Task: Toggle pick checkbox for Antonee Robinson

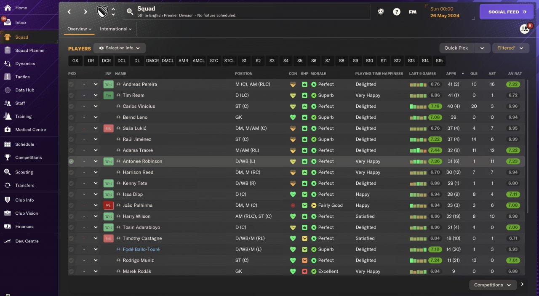Action: coord(71,161)
